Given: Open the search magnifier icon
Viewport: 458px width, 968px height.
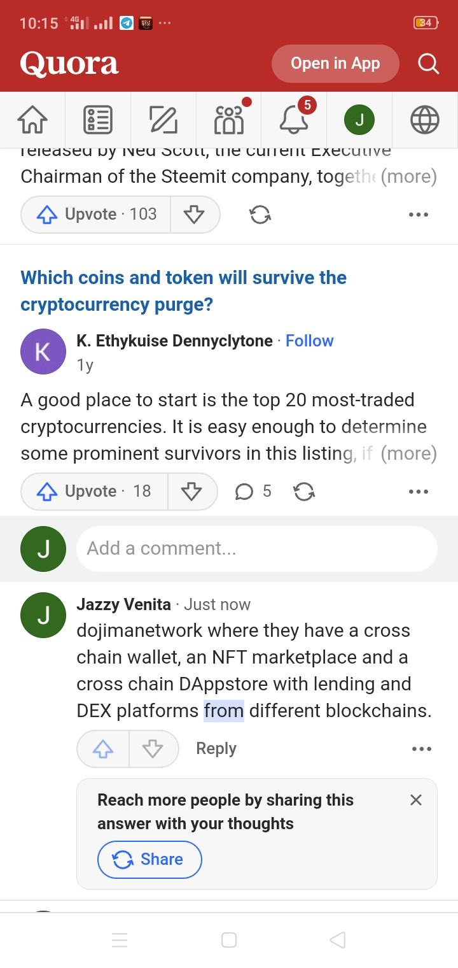Looking at the screenshot, I should point(428,64).
